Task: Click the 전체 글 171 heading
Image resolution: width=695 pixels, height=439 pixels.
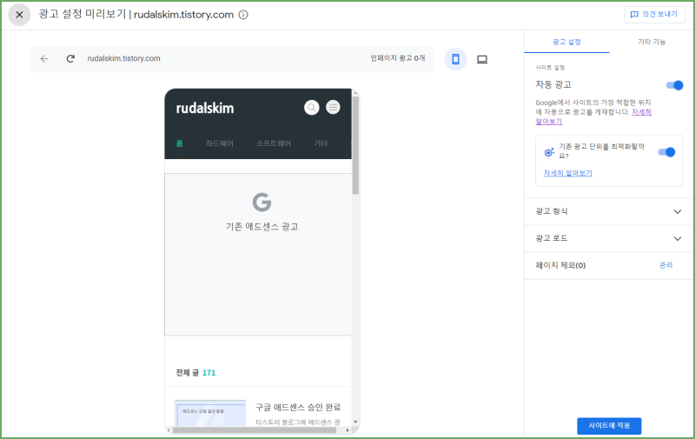Action: point(195,373)
